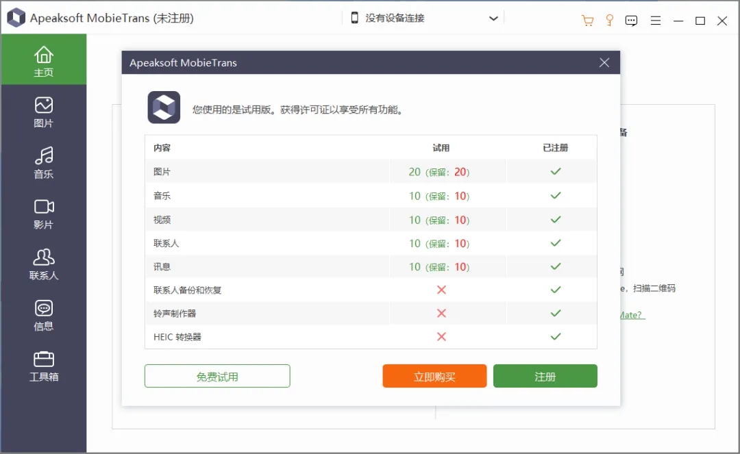This screenshot has height=454, width=740.
Task: Open the 音乐 music sidebar icon
Action: click(x=43, y=163)
